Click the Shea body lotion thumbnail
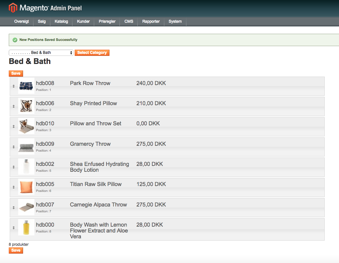 tap(26, 167)
